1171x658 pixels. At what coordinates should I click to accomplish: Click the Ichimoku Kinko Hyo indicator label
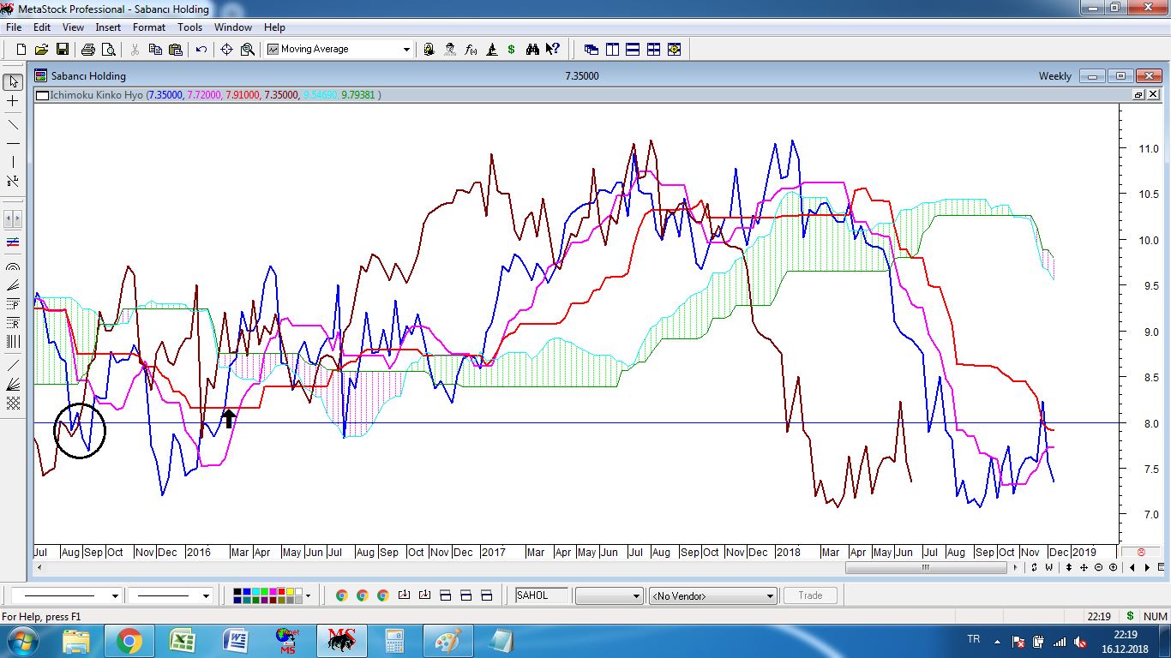98,95
